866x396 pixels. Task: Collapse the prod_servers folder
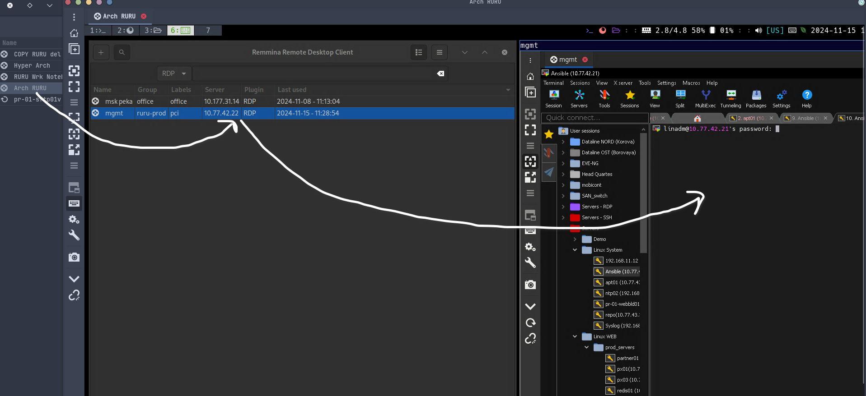click(587, 347)
